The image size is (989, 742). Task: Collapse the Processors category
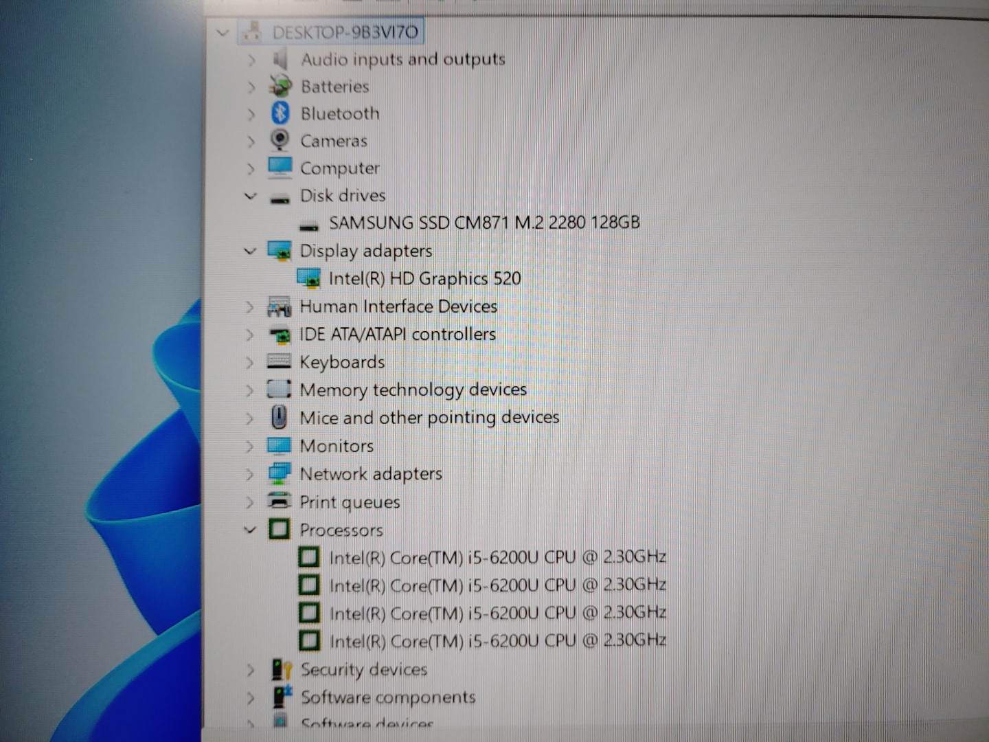250,530
